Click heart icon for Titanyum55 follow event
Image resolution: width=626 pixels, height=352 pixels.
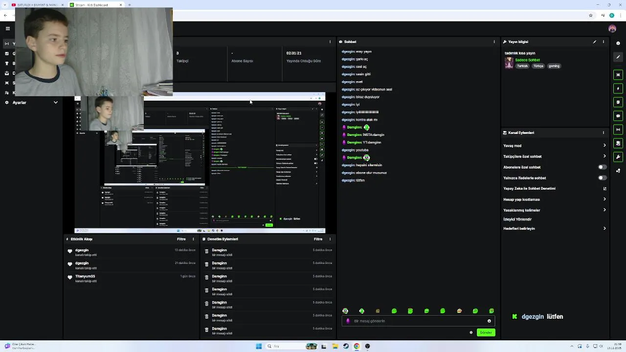70,278
